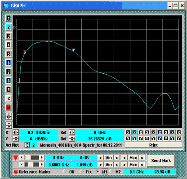The height and width of the screenshot is (179, 187).
Task: Click the C button in the sidebar
Action: pos(9,98)
